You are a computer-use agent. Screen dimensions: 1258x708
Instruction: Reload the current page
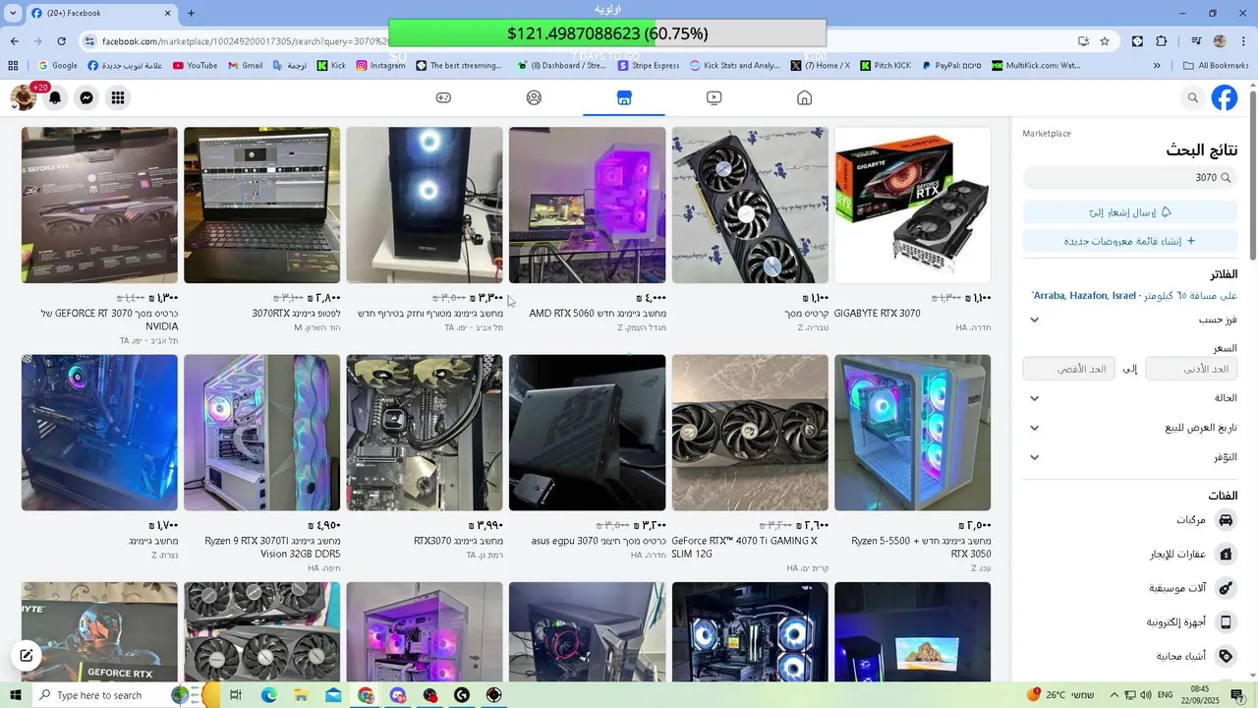[x=61, y=41]
